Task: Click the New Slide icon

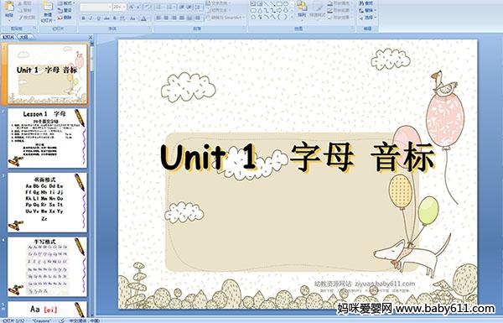Action: point(48,12)
